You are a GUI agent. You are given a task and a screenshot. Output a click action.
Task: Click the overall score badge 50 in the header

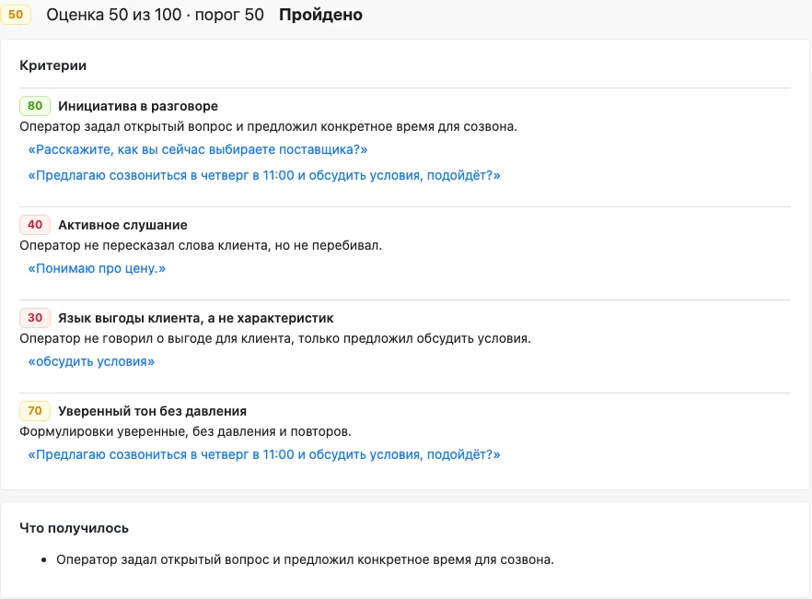[x=16, y=15]
